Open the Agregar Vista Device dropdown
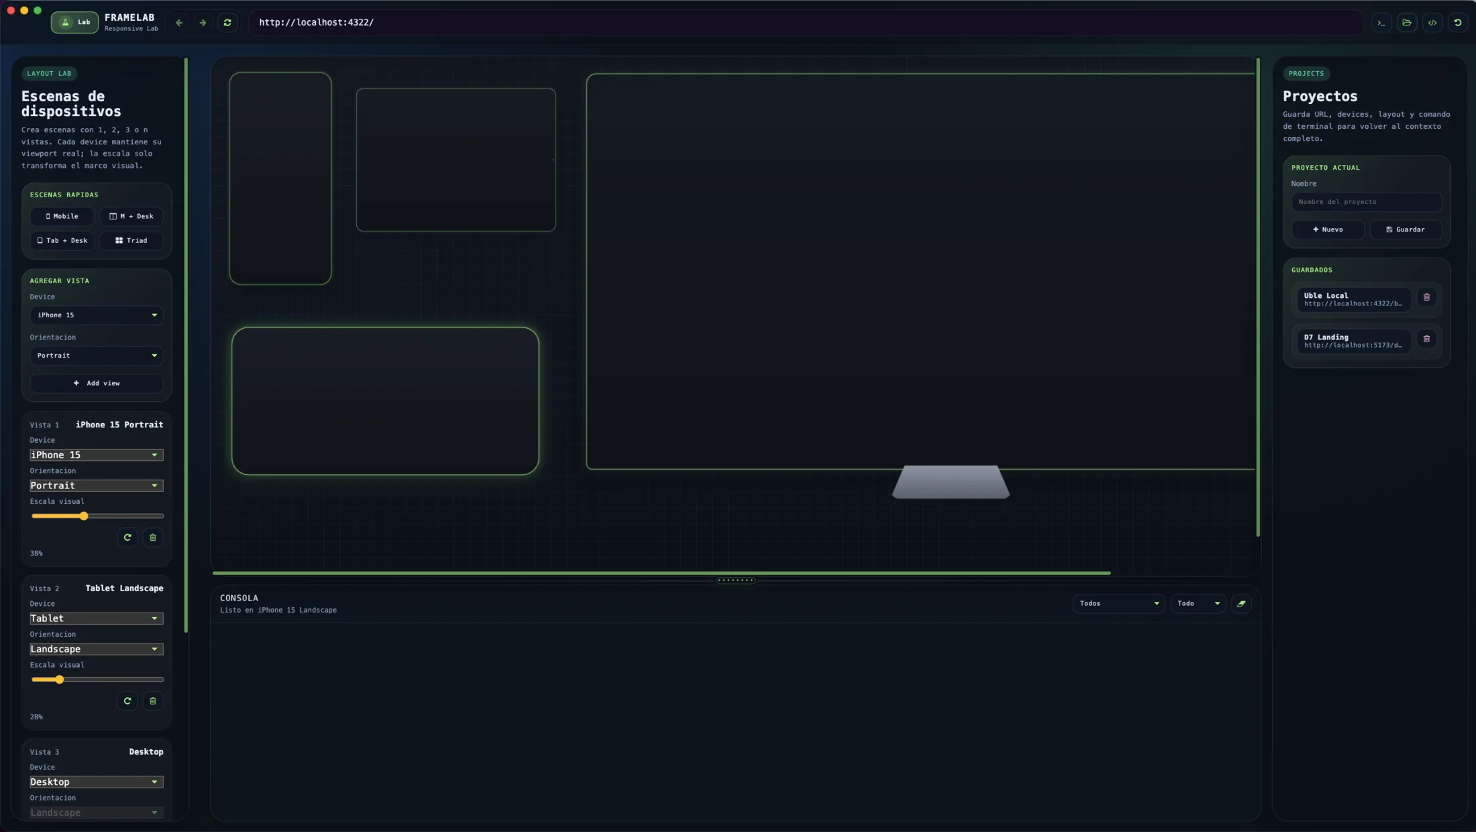This screenshot has width=1476, height=832. tap(97, 315)
